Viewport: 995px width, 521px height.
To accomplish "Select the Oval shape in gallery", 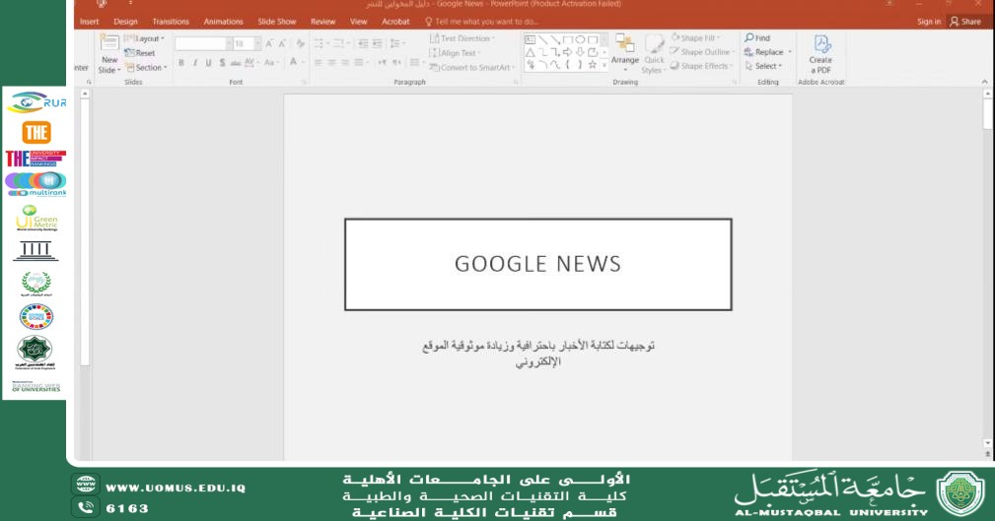I will pyautogui.click(x=580, y=39).
